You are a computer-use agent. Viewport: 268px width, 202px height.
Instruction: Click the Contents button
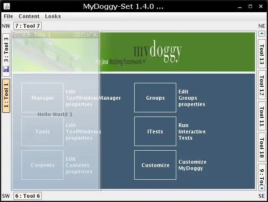point(42,165)
